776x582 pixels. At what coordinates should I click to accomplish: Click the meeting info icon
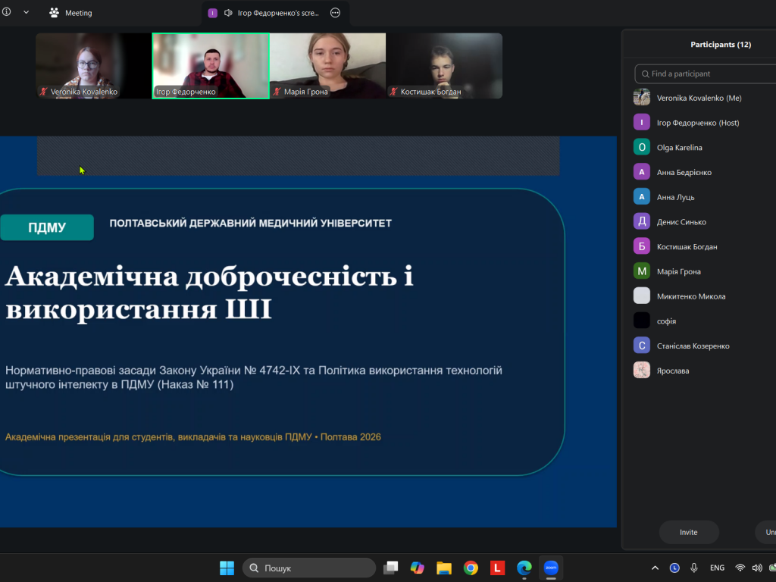point(6,12)
